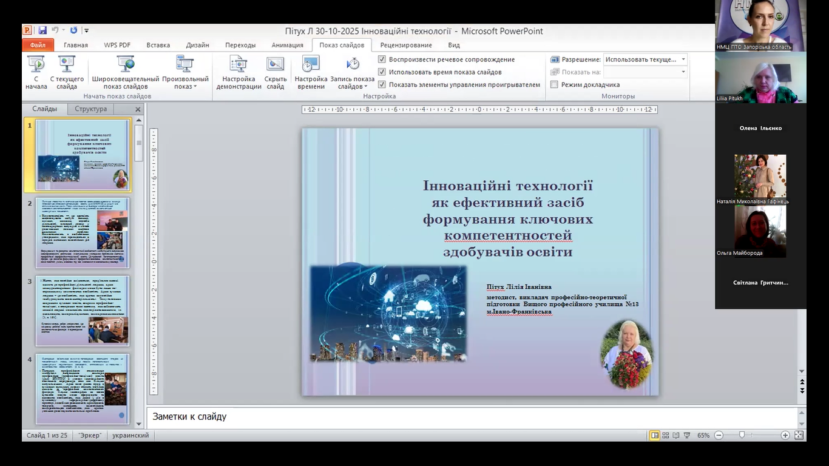Open the Файл menu button
The image size is (829, 466).
point(38,45)
